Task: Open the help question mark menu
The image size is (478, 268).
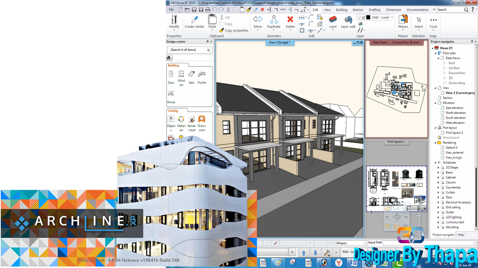Action: tap(473, 10)
